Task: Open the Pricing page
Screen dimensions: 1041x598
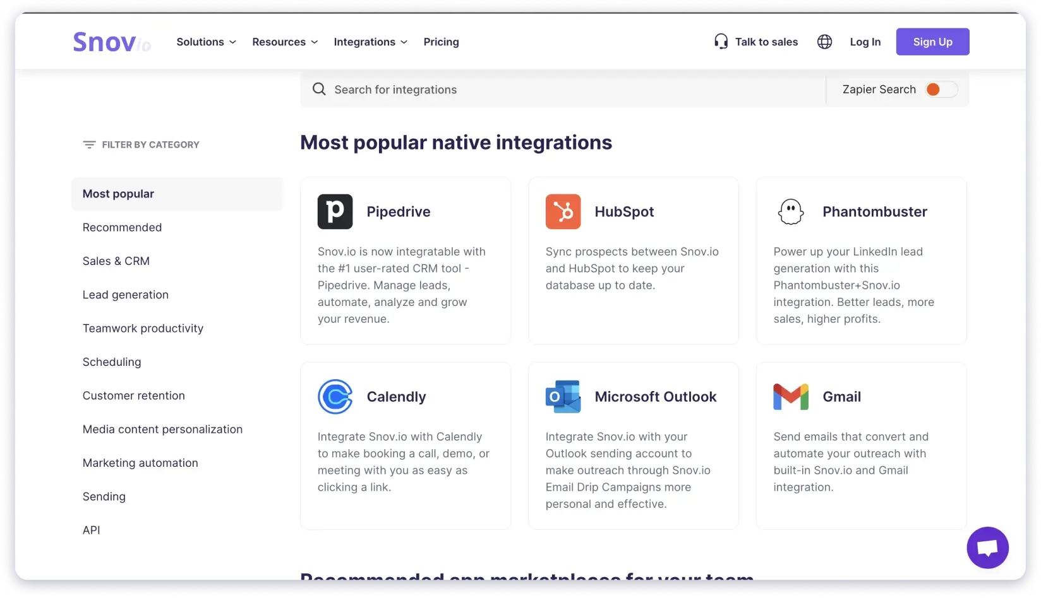Action: (x=441, y=42)
